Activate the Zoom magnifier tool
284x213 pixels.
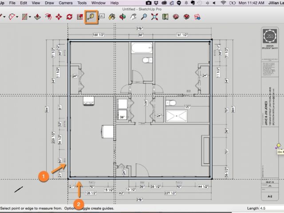pos(144,17)
